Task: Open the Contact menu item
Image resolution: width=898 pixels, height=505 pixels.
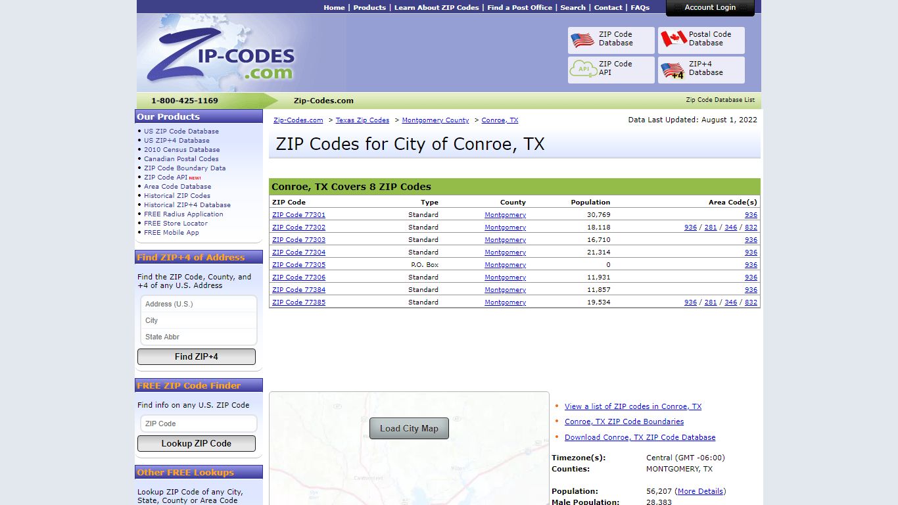Action: pyautogui.click(x=608, y=8)
